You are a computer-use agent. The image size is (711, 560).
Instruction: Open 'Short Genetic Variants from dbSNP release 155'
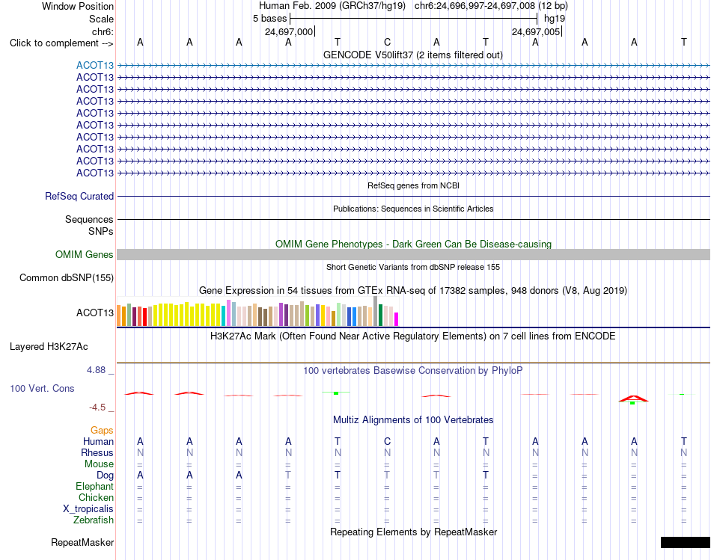point(413,267)
